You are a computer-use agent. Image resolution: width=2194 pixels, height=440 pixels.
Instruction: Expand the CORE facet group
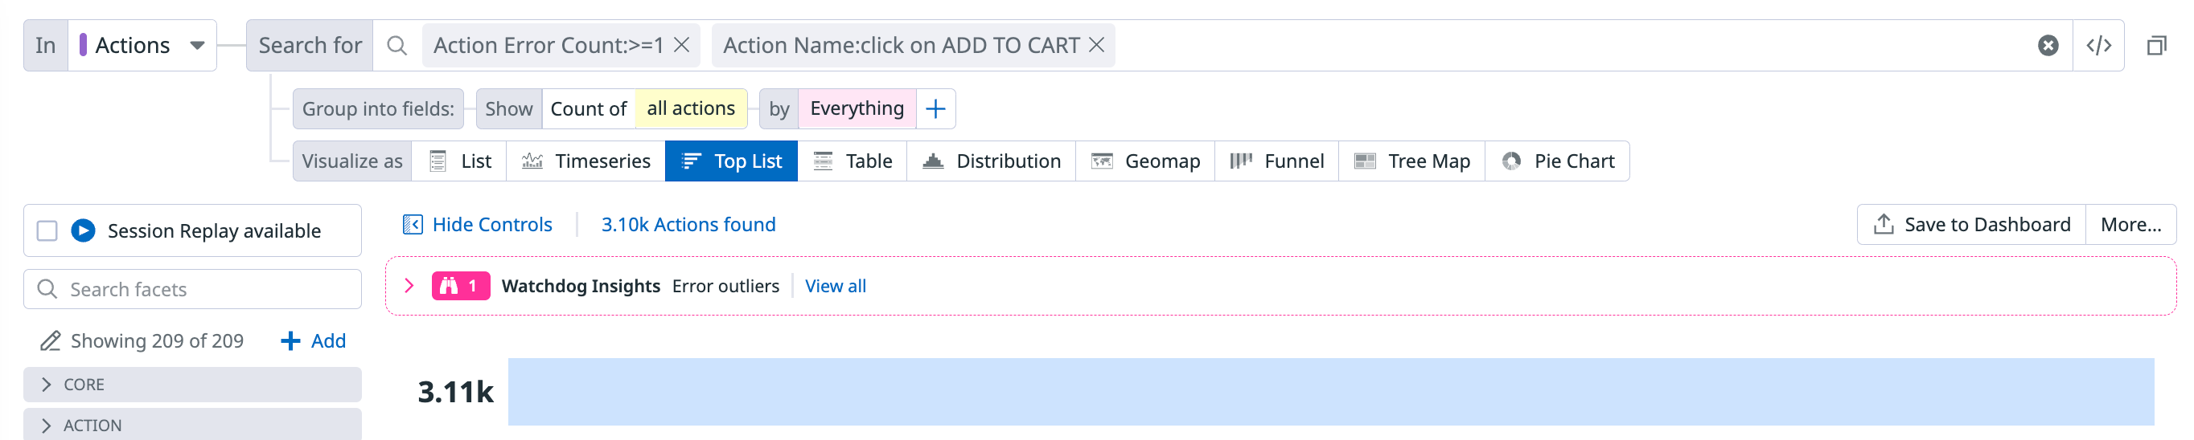coord(47,385)
